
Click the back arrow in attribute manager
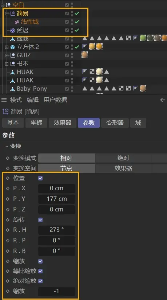(163, 100)
